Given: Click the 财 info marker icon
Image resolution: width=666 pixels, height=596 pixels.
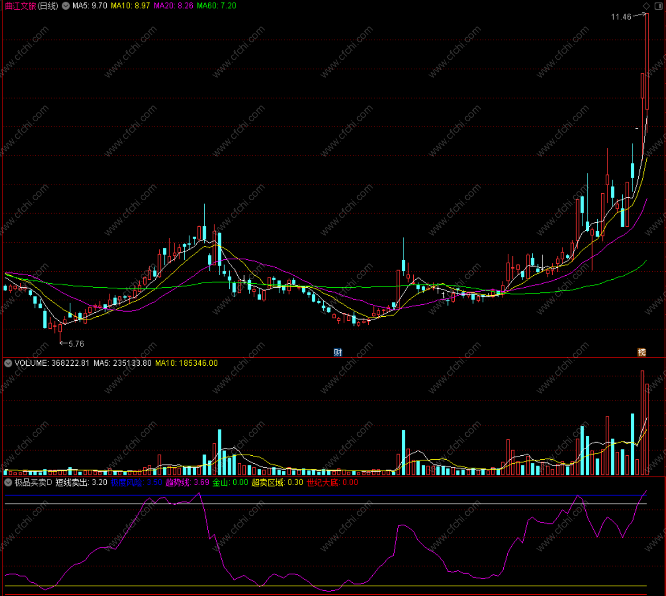Looking at the screenshot, I should [338, 352].
